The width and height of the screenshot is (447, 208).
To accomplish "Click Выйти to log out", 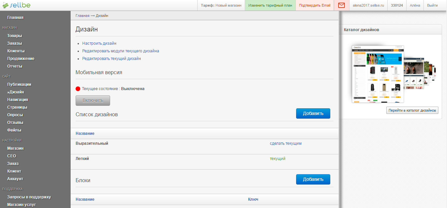I will click(432, 5).
